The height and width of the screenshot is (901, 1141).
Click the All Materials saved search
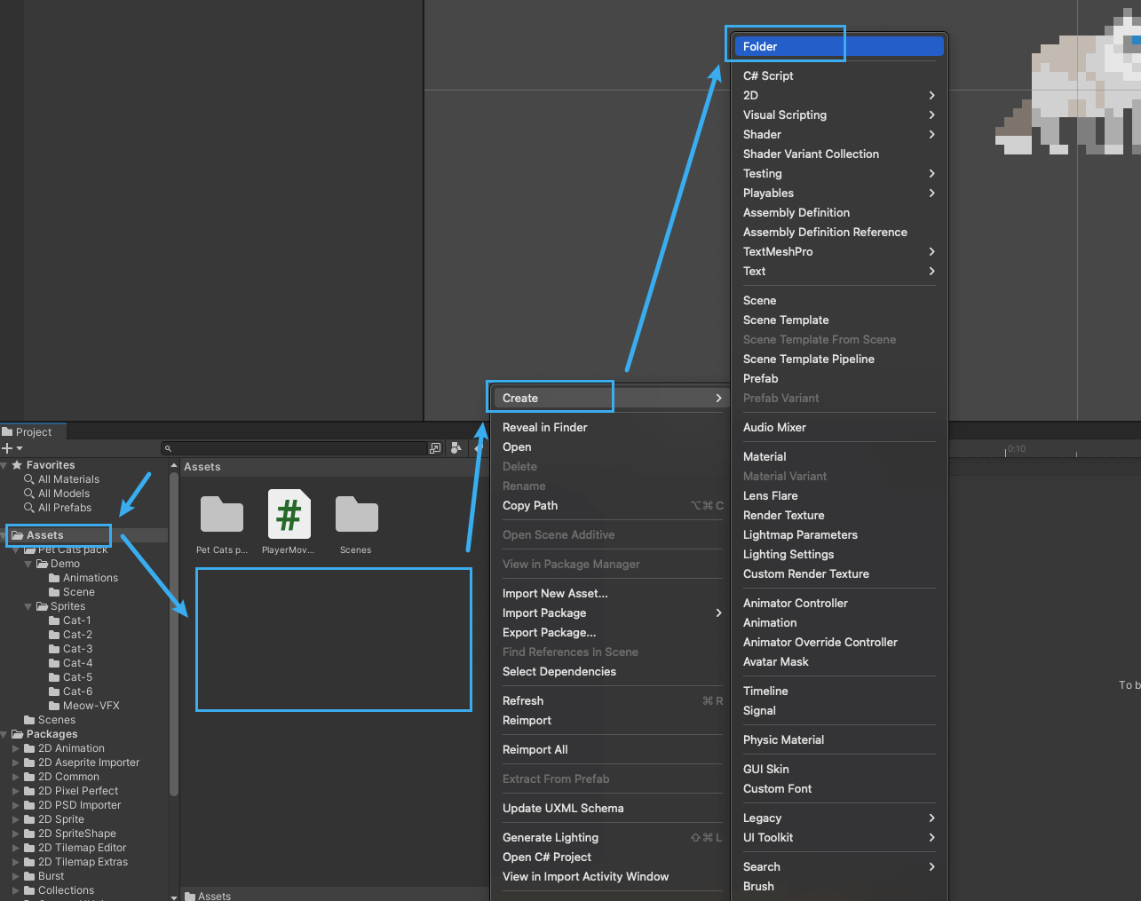pyautogui.click(x=67, y=479)
